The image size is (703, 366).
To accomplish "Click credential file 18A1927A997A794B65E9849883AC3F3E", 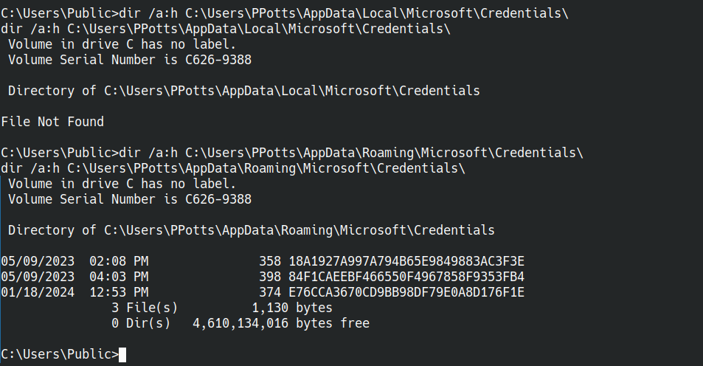I will click(406, 261).
